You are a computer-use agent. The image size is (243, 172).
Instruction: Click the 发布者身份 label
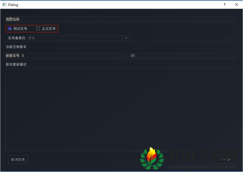tap(17, 38)
